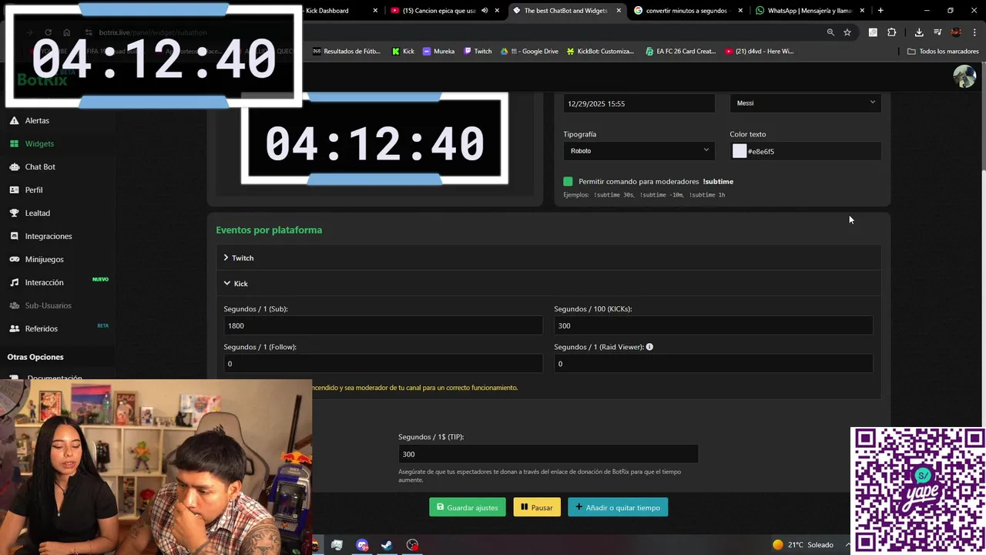986x555 pixels.
Task: Open the d4vd YouTube bookmark
Action: 760,52
